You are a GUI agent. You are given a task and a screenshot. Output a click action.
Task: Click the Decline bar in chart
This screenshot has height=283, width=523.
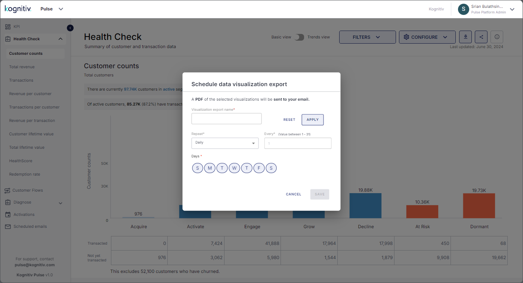point(365,205)
